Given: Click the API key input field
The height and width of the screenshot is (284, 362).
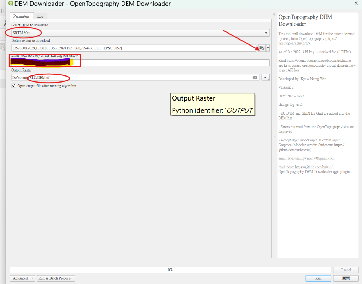Looking at the screenshot, I should click(x=141, y=63).
